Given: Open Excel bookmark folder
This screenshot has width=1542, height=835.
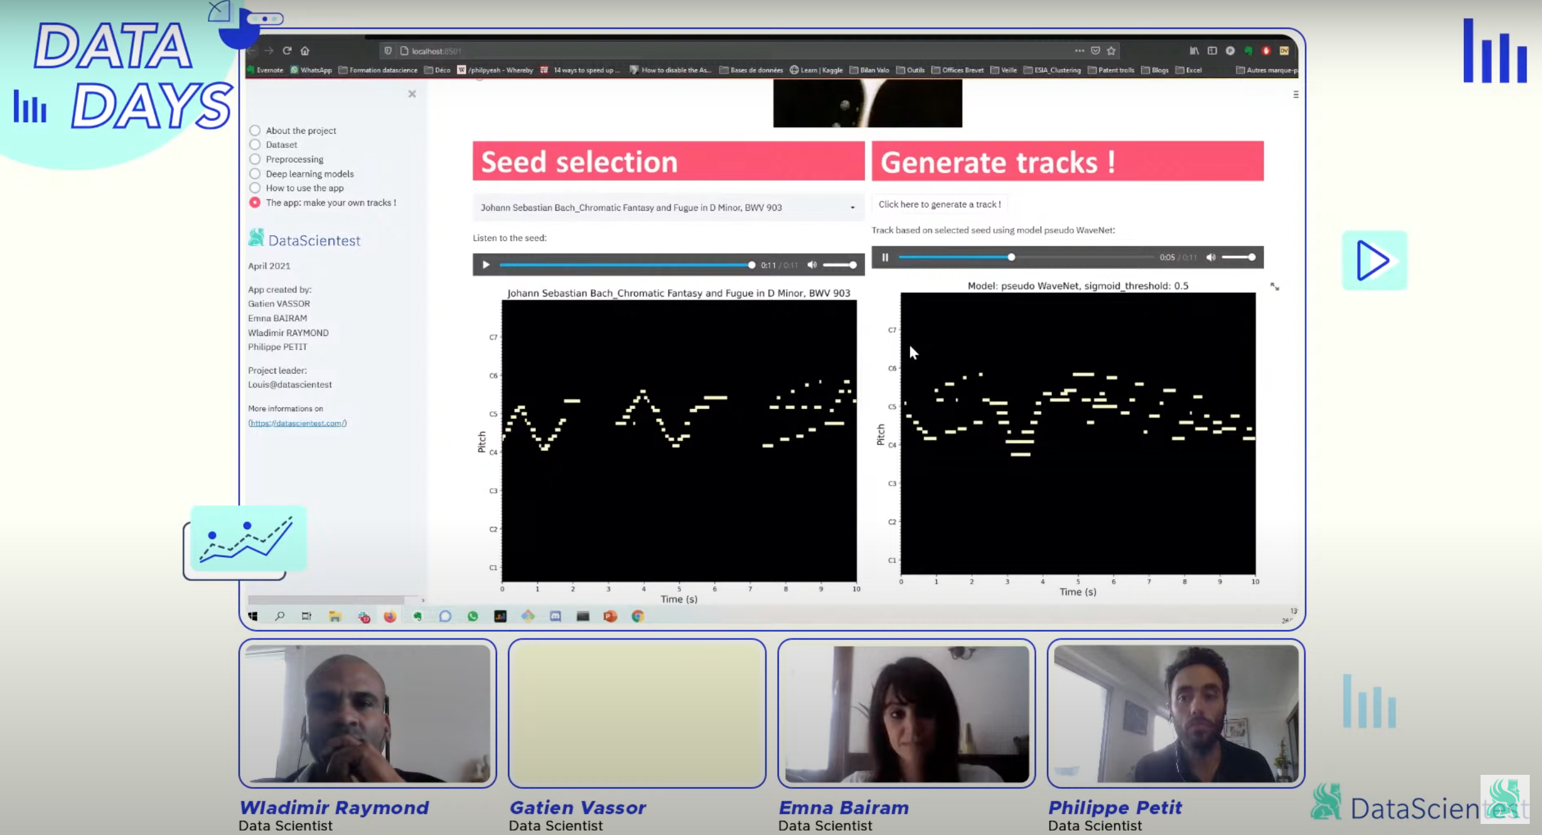Looking at the screenshot, I should [1189, 70].
